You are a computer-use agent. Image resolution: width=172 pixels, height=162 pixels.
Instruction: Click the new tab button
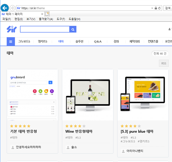(47, 14)
